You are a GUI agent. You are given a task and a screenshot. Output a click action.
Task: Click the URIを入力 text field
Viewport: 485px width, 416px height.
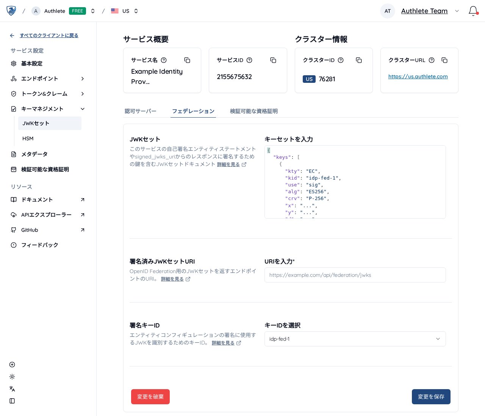355,275
